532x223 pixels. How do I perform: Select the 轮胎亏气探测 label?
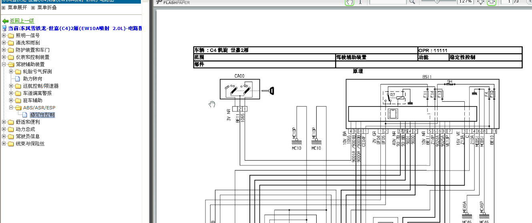(x=37, y=72)
